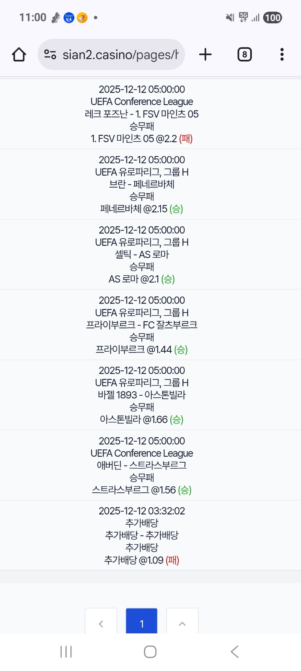Tap the browser home icon
This screenshot has width=301, height=671.
19,55
